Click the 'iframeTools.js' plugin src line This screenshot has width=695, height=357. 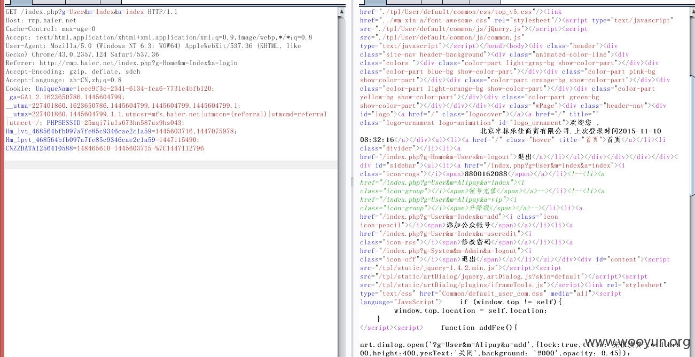pyautogui.click(x=513, y=285)
